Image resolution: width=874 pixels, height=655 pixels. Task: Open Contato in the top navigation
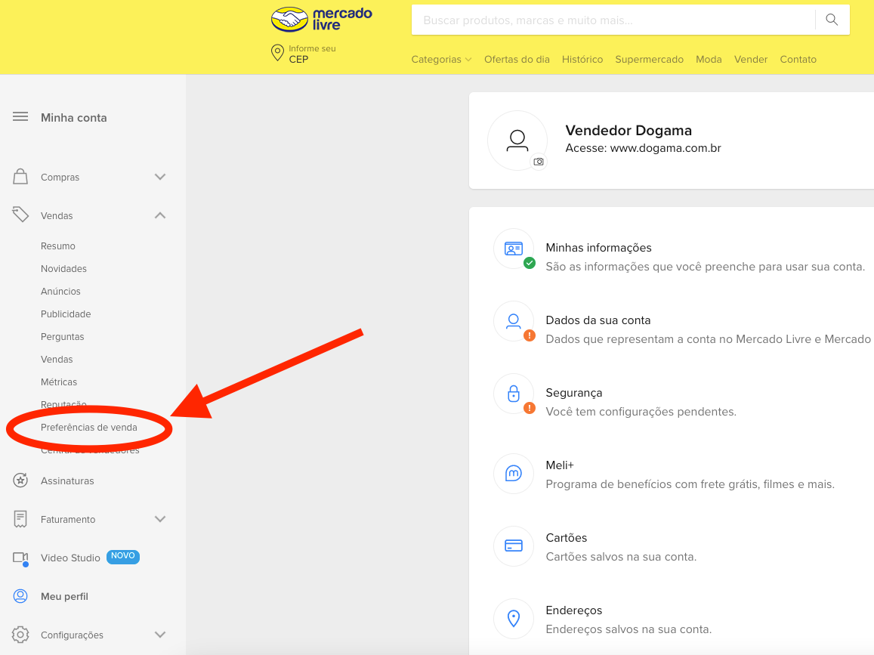(798, 59)
